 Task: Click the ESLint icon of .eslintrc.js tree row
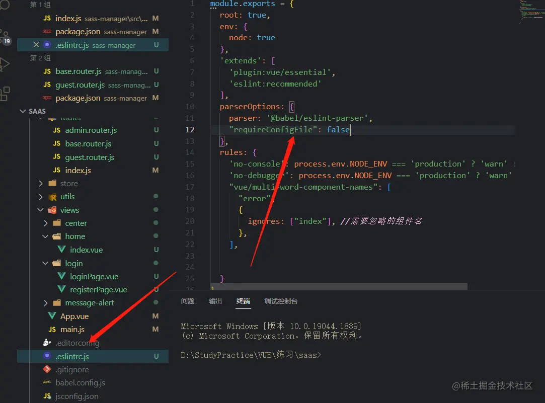47,356
